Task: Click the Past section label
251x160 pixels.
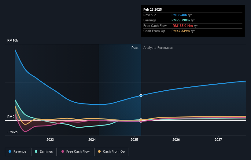Action: click(x=135, y=48)
